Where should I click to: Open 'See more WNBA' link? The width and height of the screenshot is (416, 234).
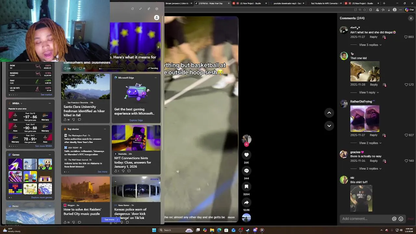pyautogui.click(x=44, y=146)
